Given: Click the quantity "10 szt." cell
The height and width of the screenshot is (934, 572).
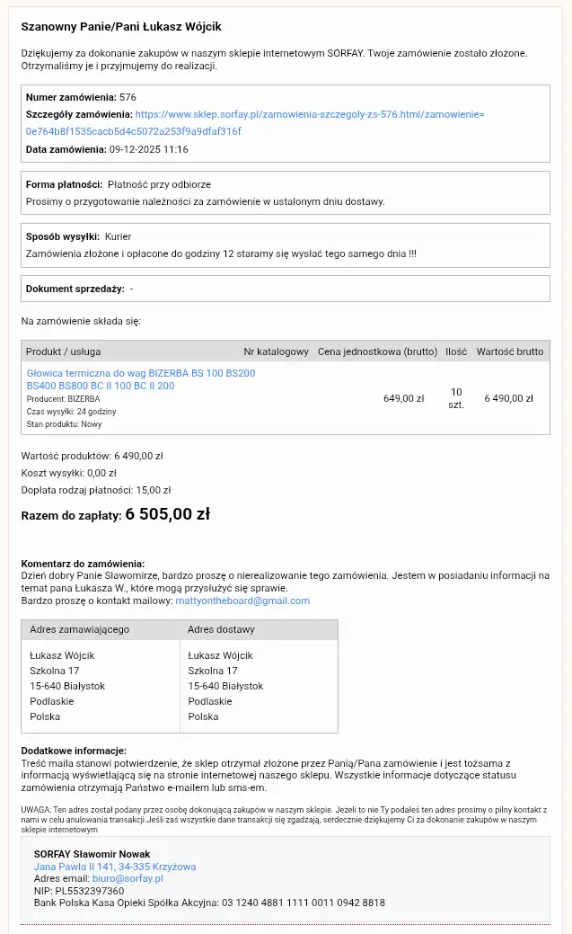Looking at the screenshot, I should [456, 398].
